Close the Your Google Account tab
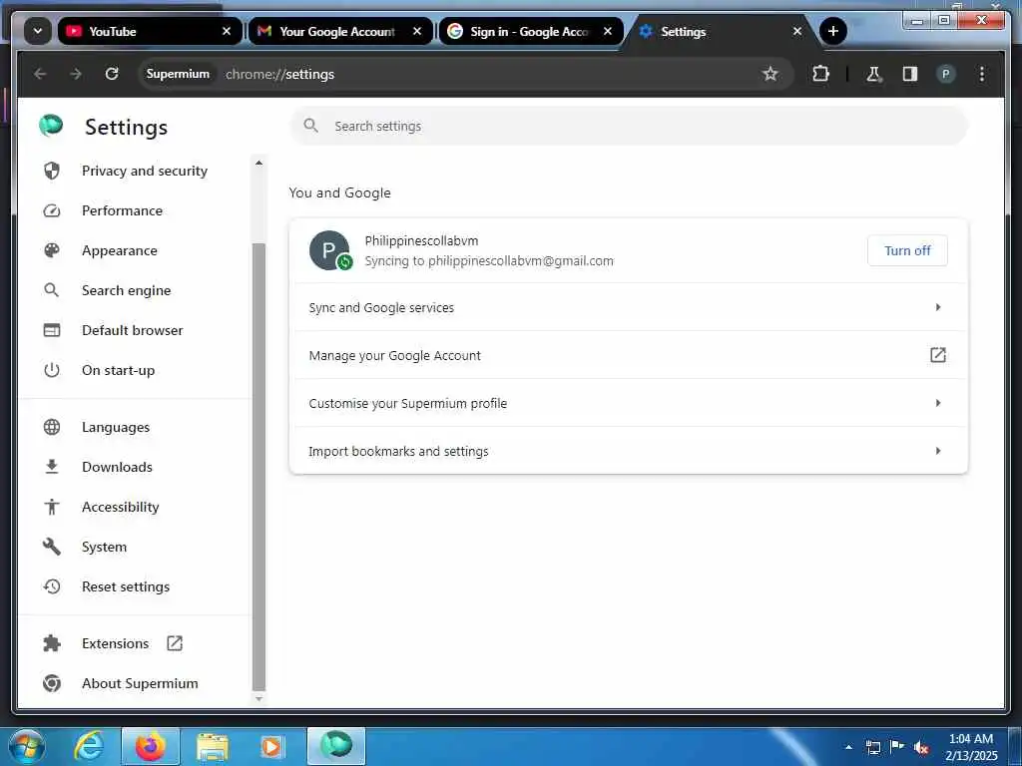Image resolution: width=1022 pixels, height=766 pixels. pos(417,31)
